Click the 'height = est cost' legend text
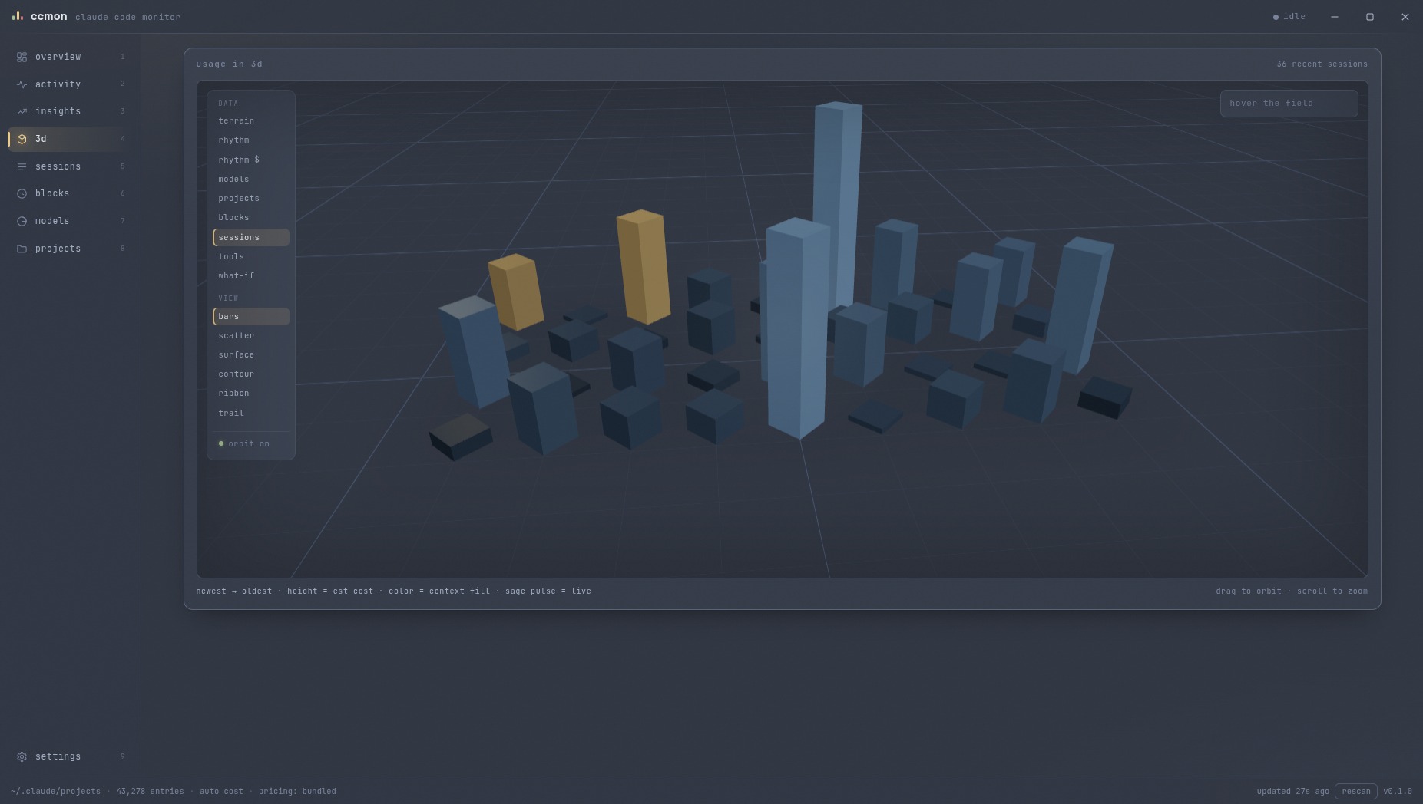Image resolution: width=1423 pixels, height=804 pixels. tap(330, 591)
